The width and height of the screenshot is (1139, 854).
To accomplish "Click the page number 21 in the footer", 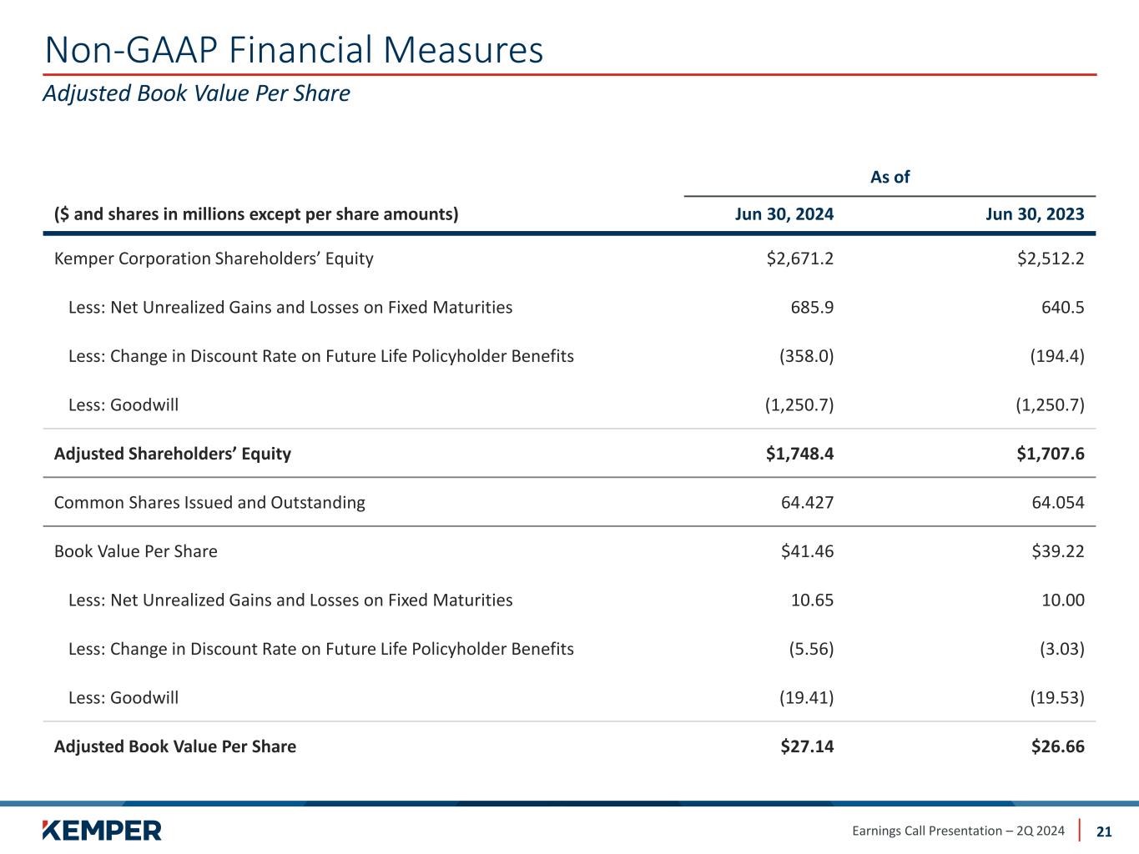I will click(1104, 831).
